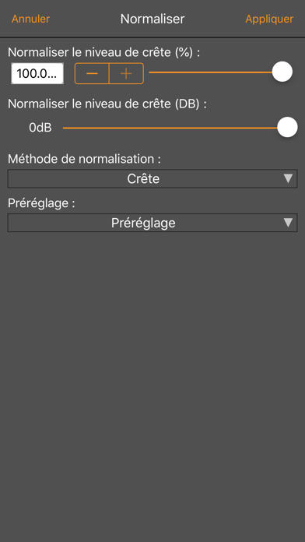305x542 pixels.
Task: Click the triangle arrow on Préréglage dropdown
Action: [x=288, y=222]
